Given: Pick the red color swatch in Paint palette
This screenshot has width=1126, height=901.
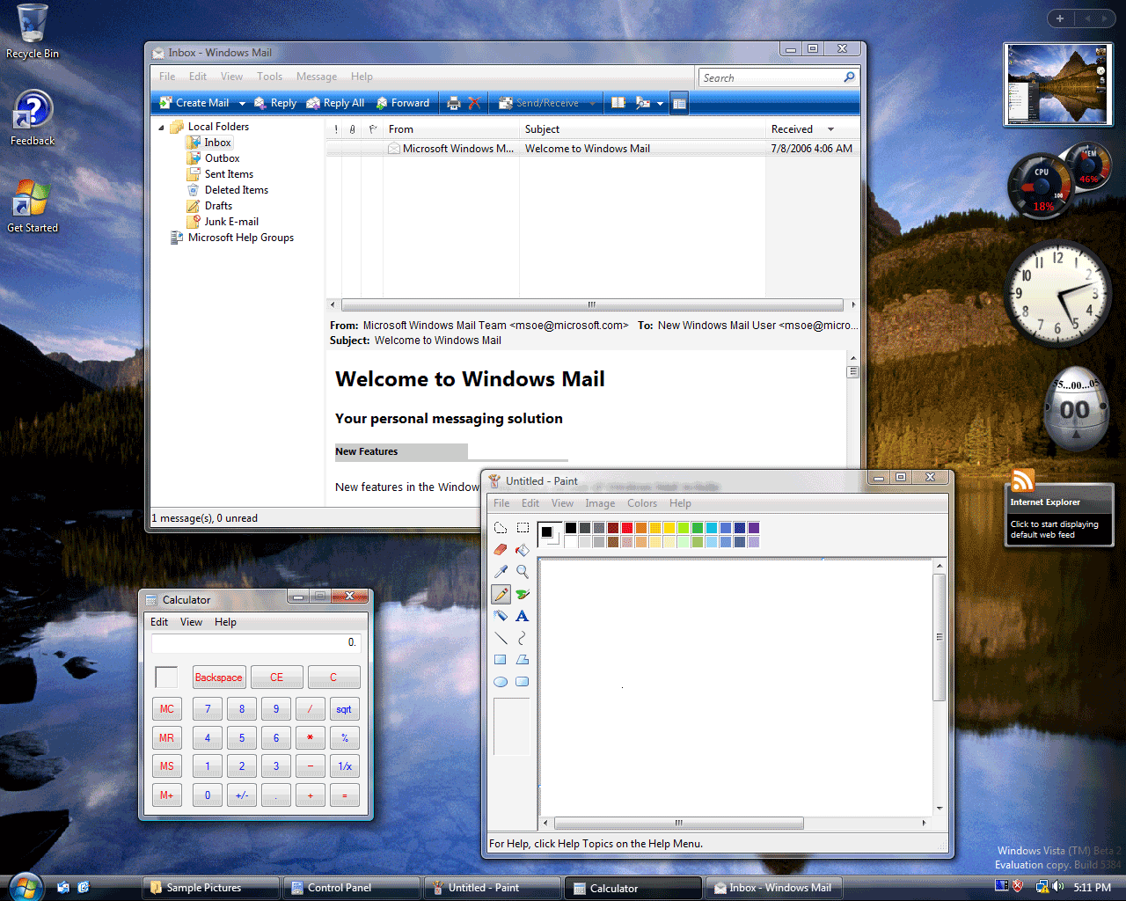Looking at the screenshot, I should [x=627, y=528].
